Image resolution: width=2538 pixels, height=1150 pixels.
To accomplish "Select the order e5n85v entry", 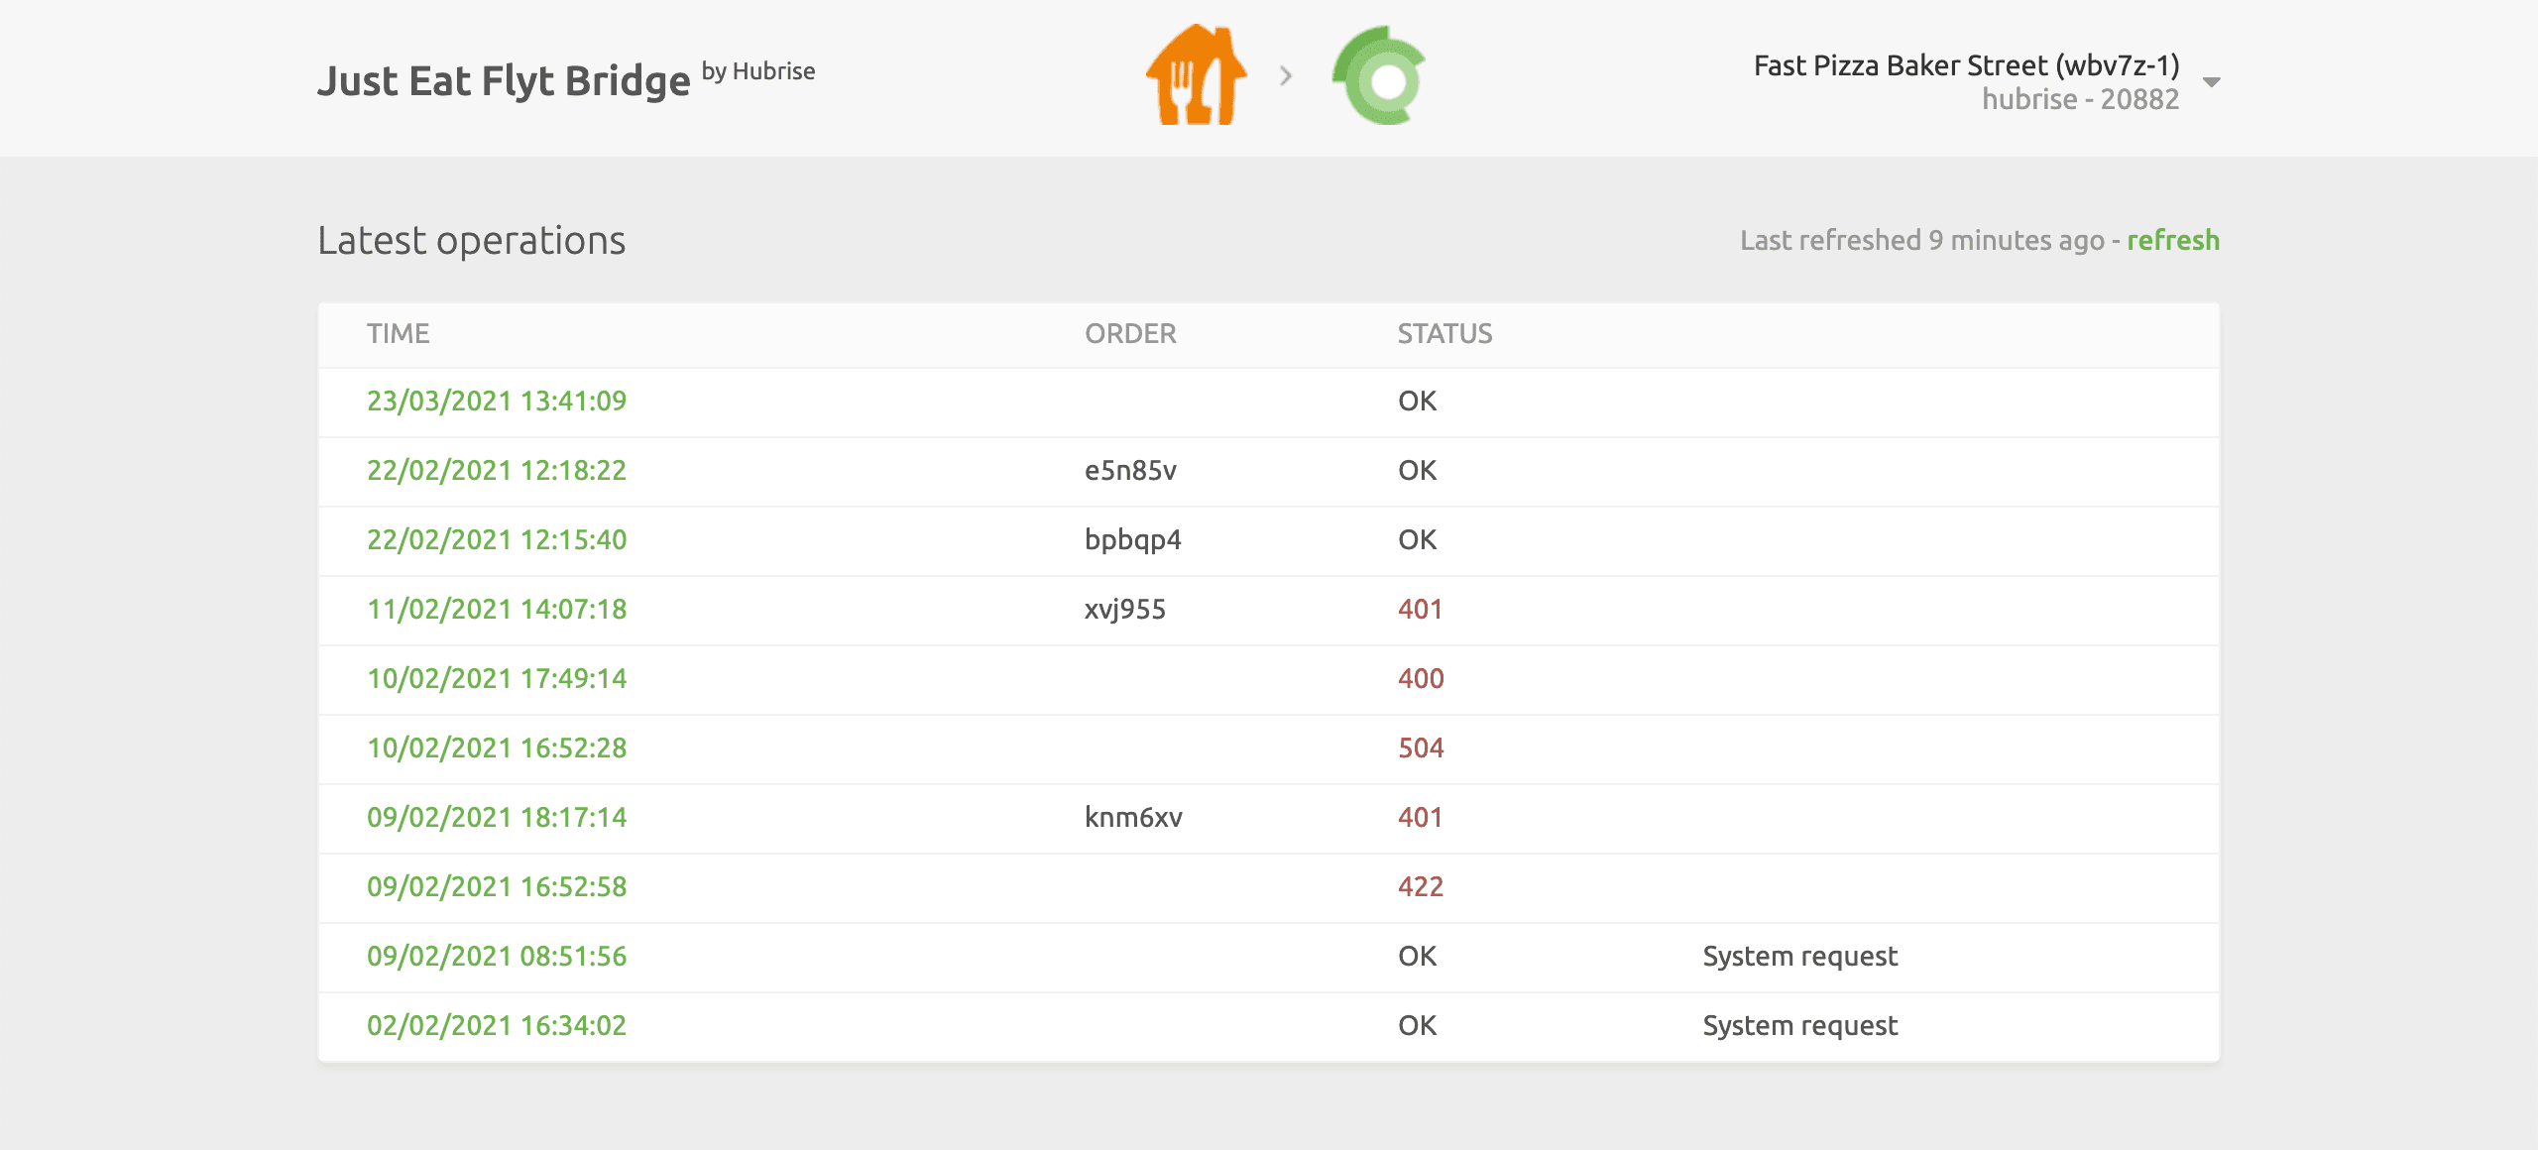I will tap(1130, 471).
